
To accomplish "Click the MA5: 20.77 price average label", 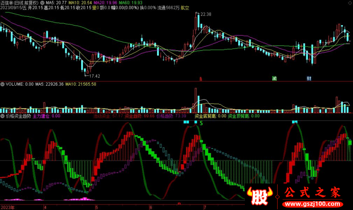I will (56, 3).
